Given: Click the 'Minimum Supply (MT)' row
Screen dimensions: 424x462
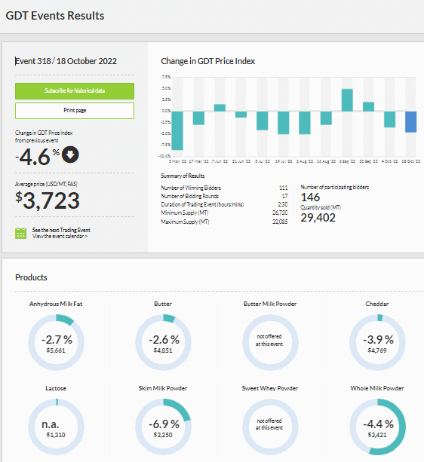Looking at the screenshot, I should tap(224, 213).
